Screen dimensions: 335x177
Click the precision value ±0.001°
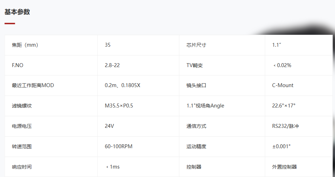click(x=282, y=146)
